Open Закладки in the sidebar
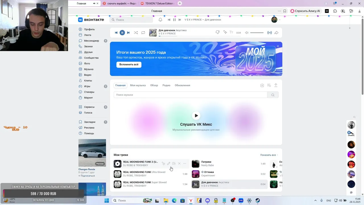The width and height of the screenshot is (364, 205). pyautogui.click(x=90, y=122)
